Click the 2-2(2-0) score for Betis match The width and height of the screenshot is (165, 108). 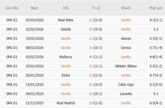[x=95, y=20]
